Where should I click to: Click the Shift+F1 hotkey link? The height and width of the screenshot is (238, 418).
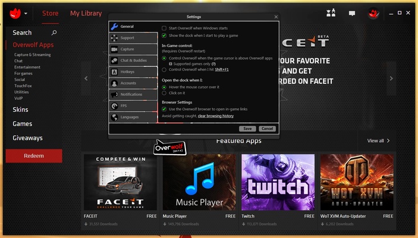click(x=222, y=70)
